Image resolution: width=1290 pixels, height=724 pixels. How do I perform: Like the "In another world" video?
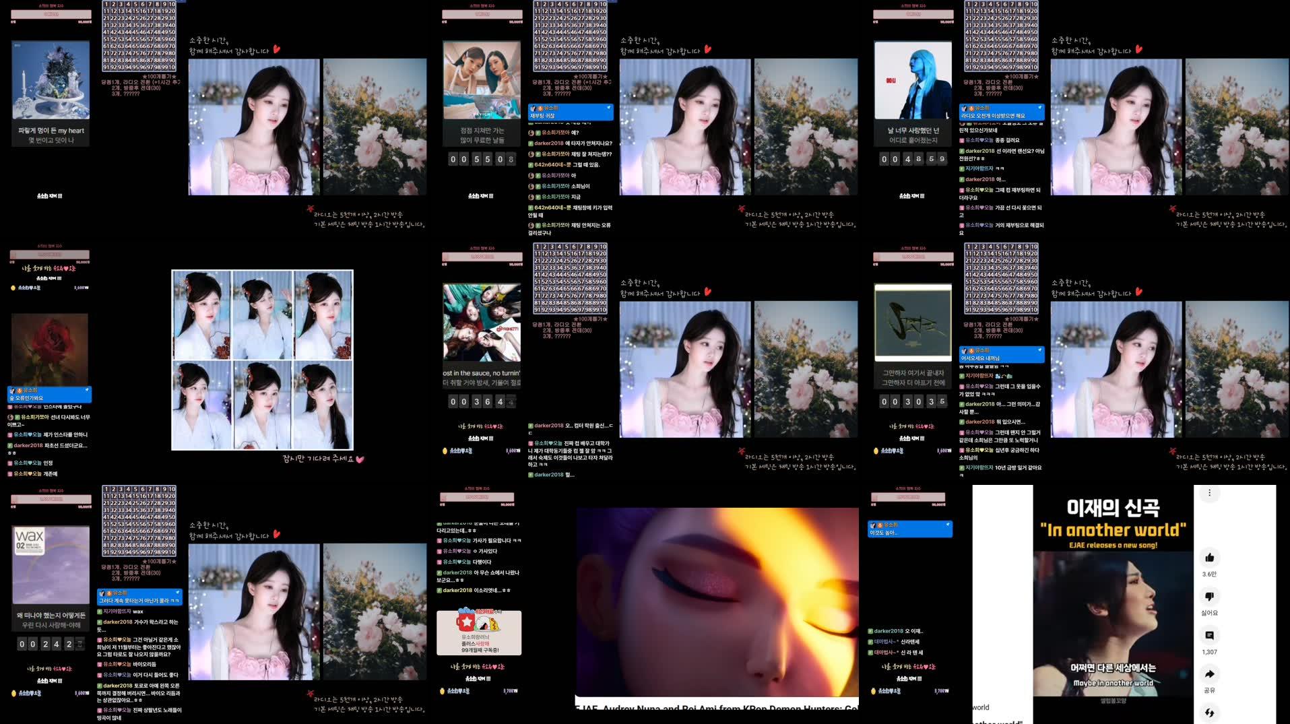1211,559
